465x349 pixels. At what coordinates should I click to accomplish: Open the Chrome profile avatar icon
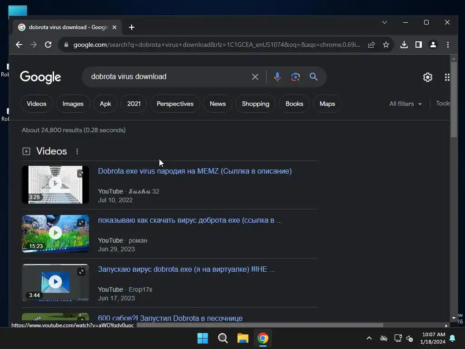(x=433, y=45)
